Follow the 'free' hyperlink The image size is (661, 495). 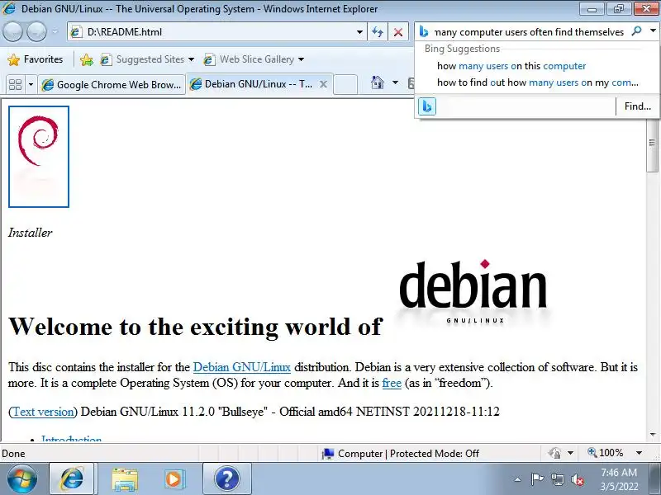(x=392, y=383)
